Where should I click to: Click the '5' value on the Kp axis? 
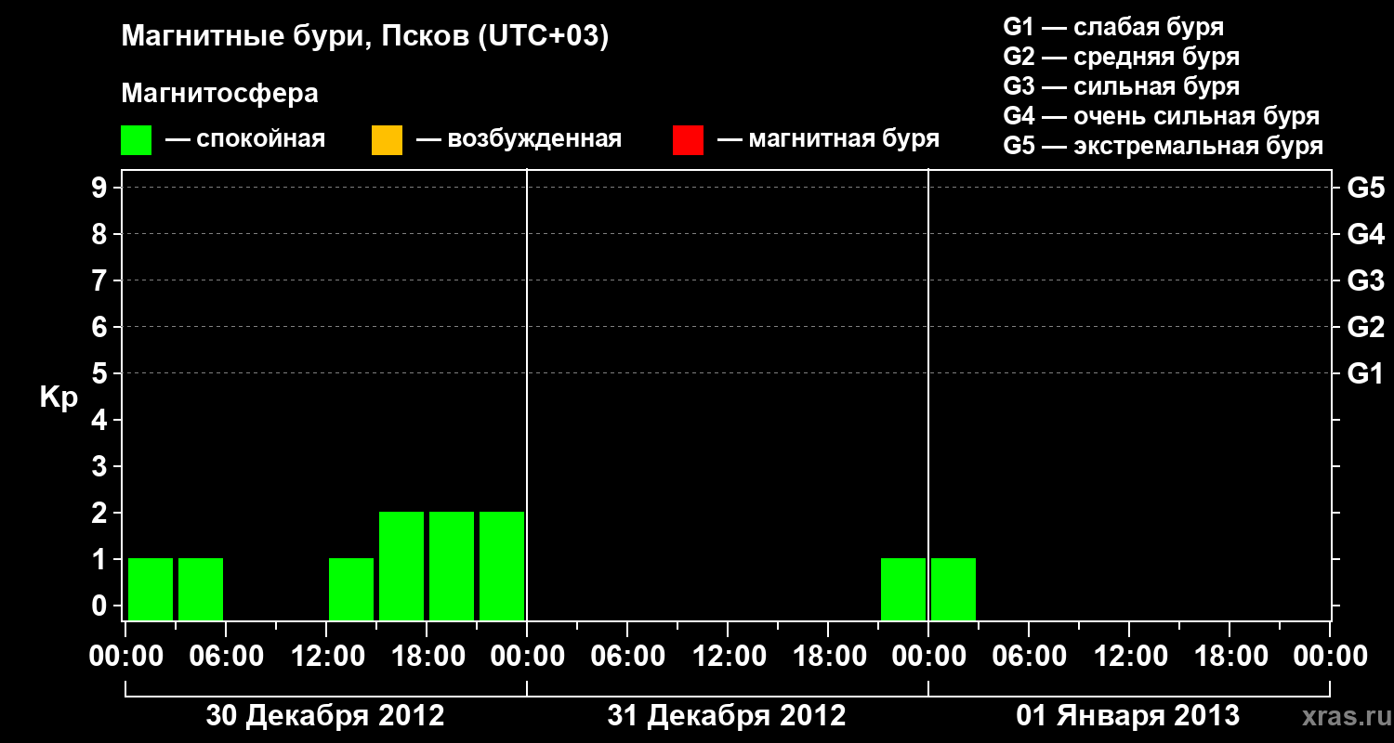pos(99,373)
